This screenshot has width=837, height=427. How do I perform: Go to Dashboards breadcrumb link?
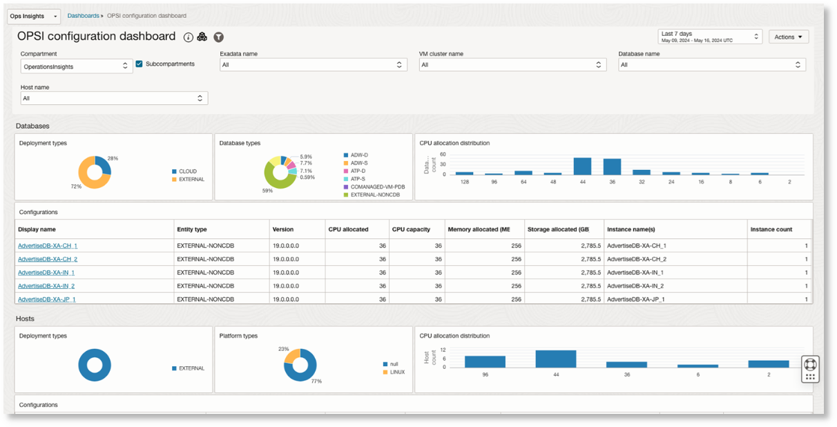pos(83,15)
